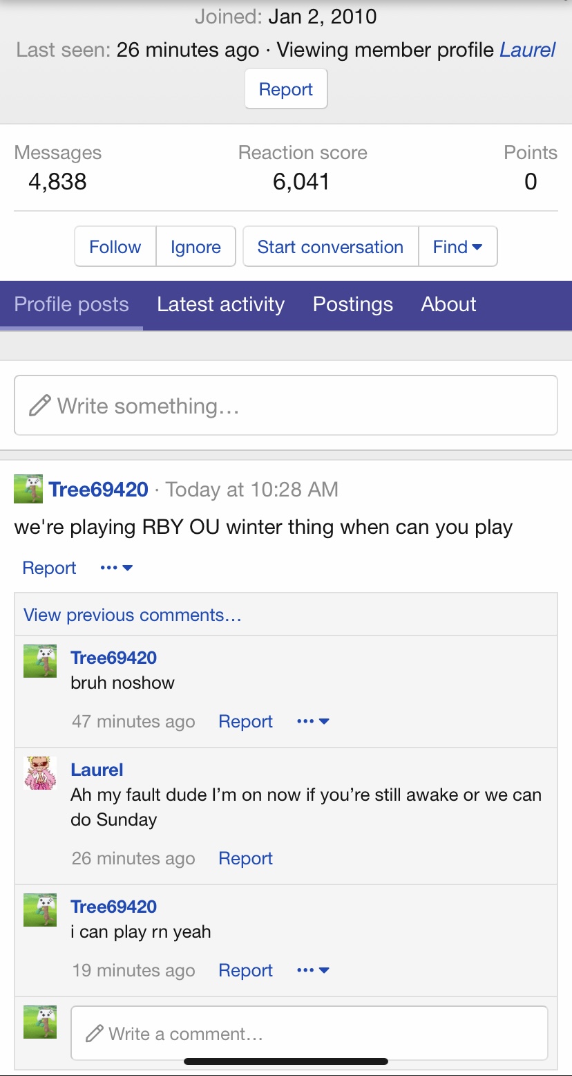Focus the Write something field
Image resolution: width=572 pixels, height=1076 pixels.
click(x=286, y=405)
